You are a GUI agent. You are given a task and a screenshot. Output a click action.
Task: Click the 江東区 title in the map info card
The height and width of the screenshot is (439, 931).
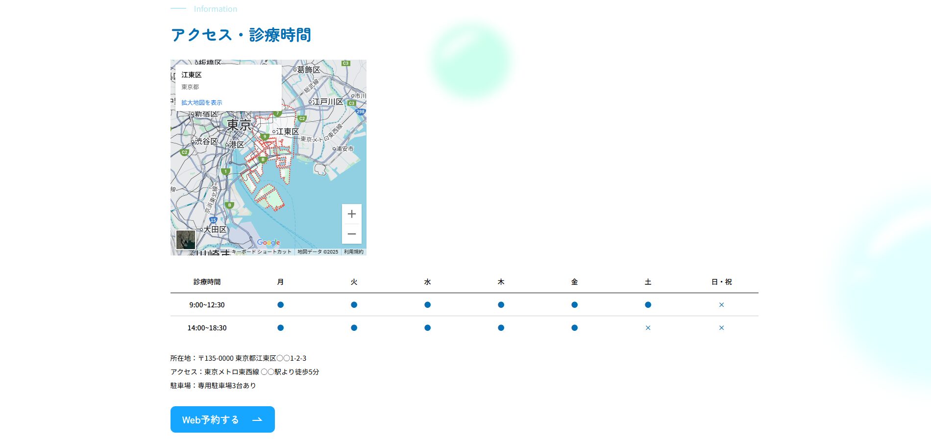pyautogui.click(x=192, y=75)
